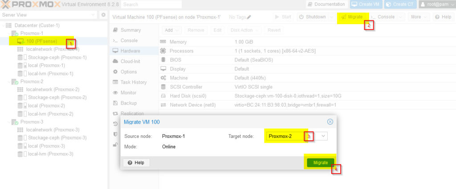Select the Memory 1.00 GiB row value

click(x=244, y=42)
